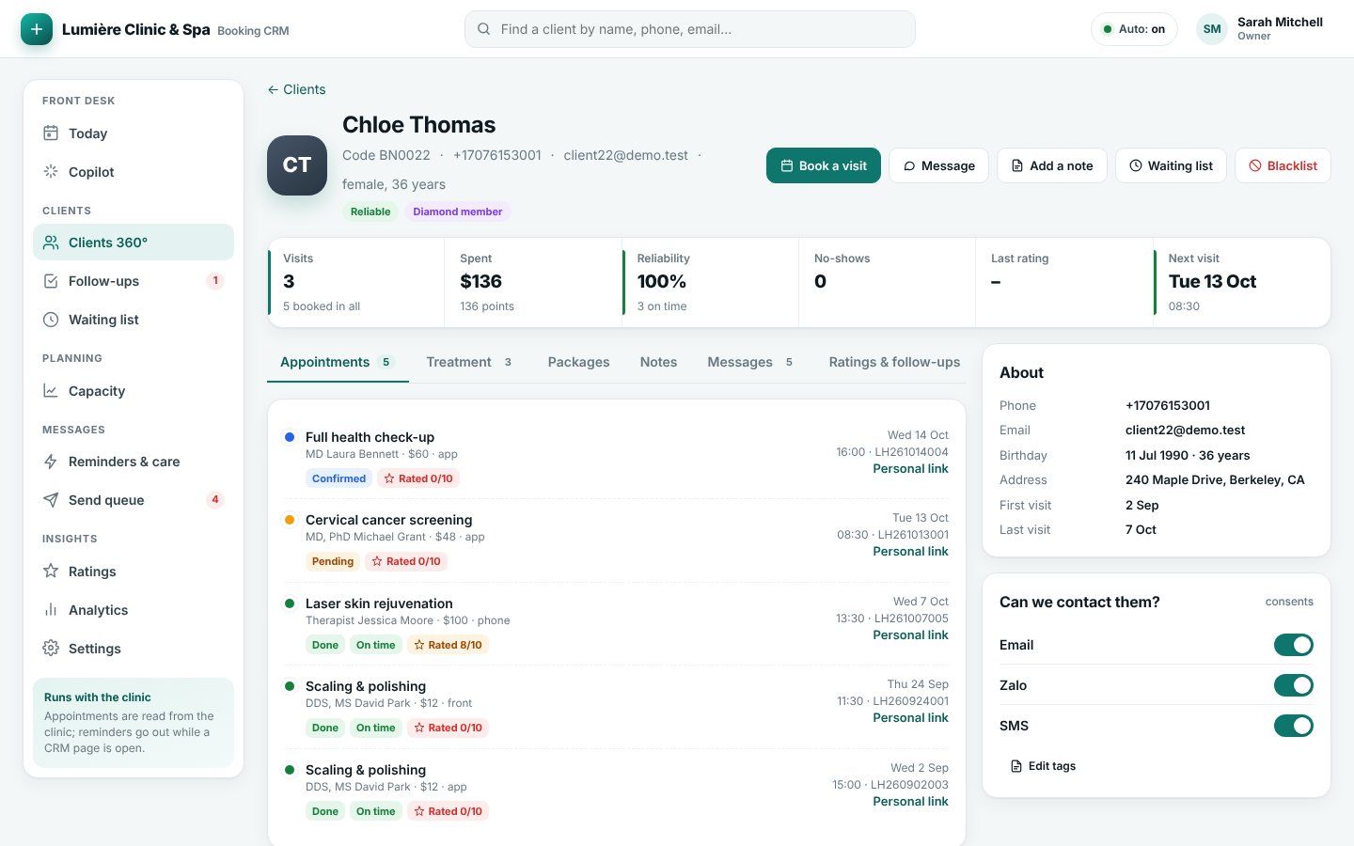This screenshot has width=1354, height=846.
Task: Click the red Blacklist button
Action: point(1283,165)
